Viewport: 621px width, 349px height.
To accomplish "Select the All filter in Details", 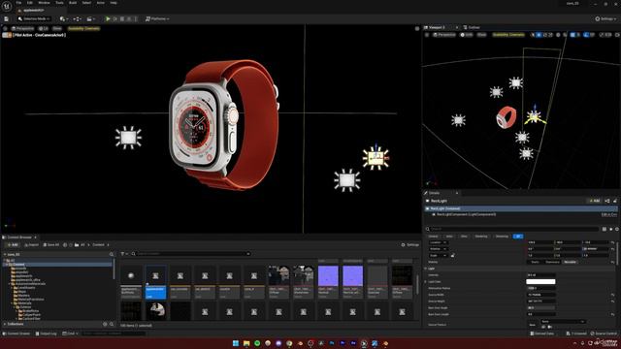I will (518, 237).
